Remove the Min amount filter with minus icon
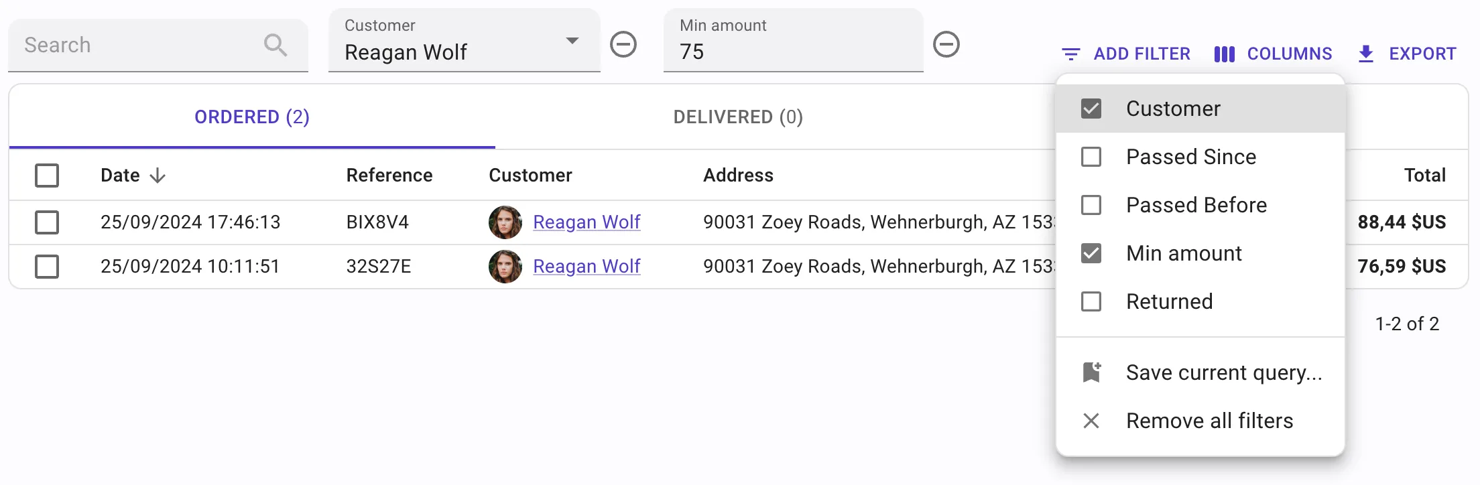Image resolution: width=1480 pixels, height=485 pixels. [x=947, y=45]
